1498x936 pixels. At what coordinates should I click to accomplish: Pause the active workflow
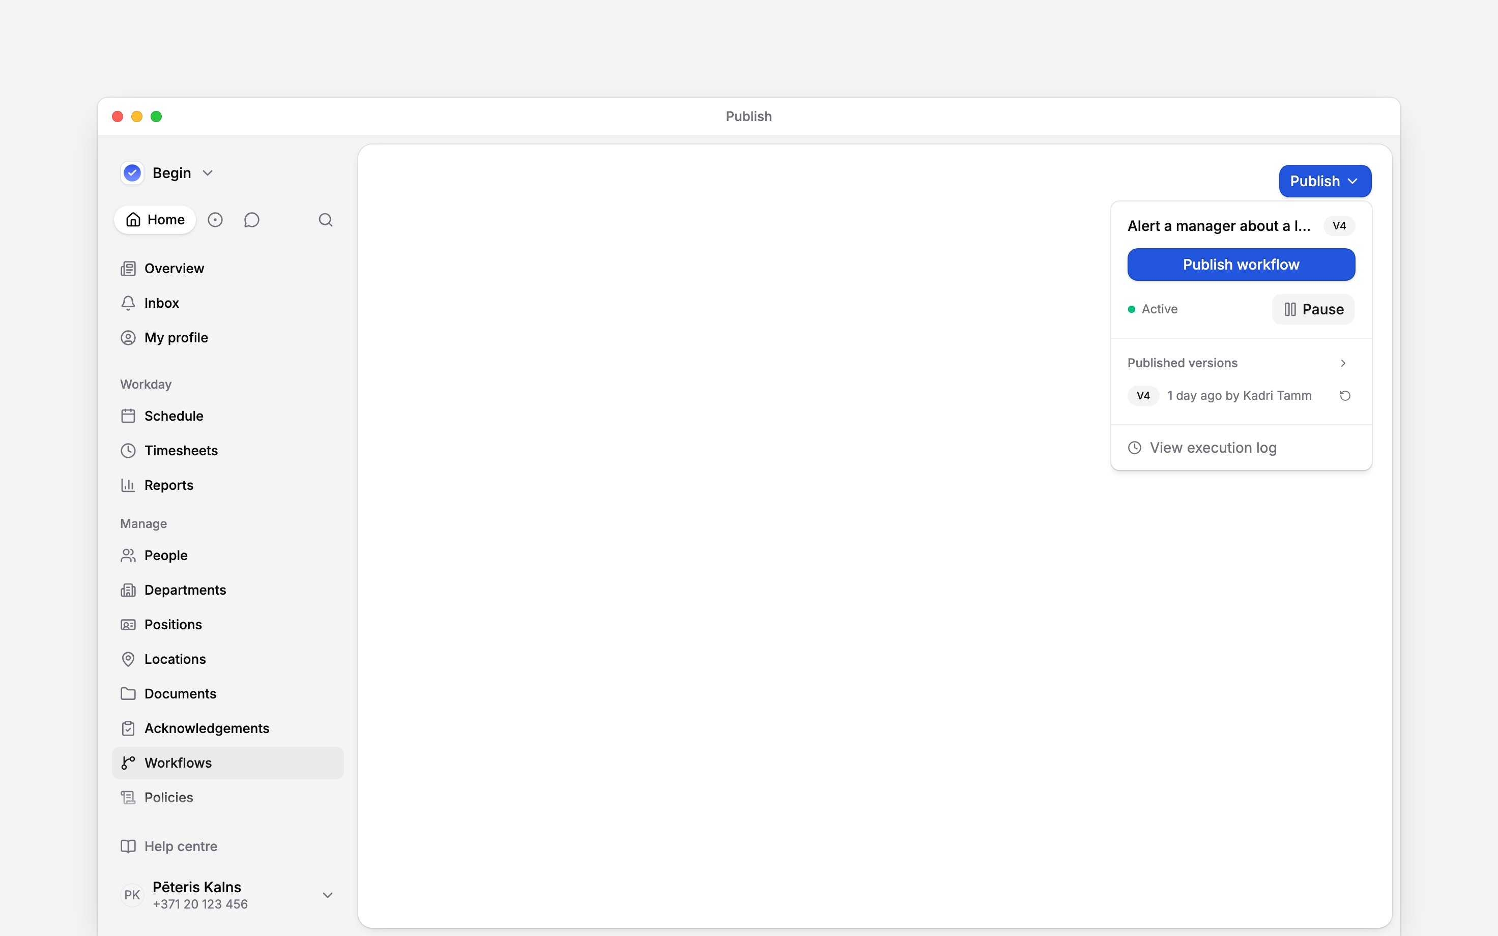(1313, 309)
